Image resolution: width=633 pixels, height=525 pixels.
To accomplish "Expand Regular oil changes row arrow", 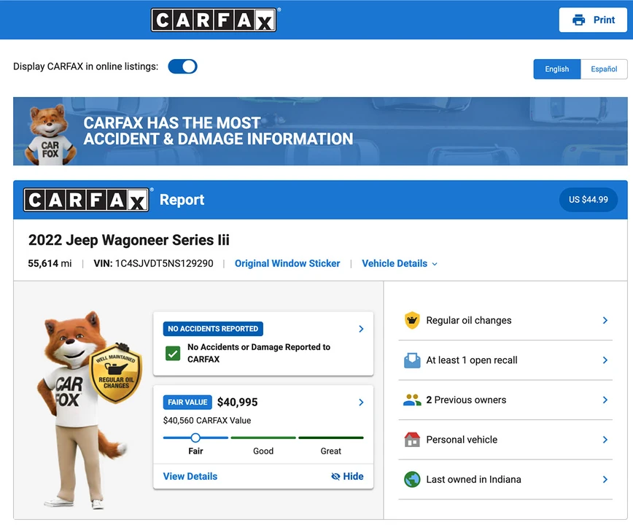I will tap(605, 320).
